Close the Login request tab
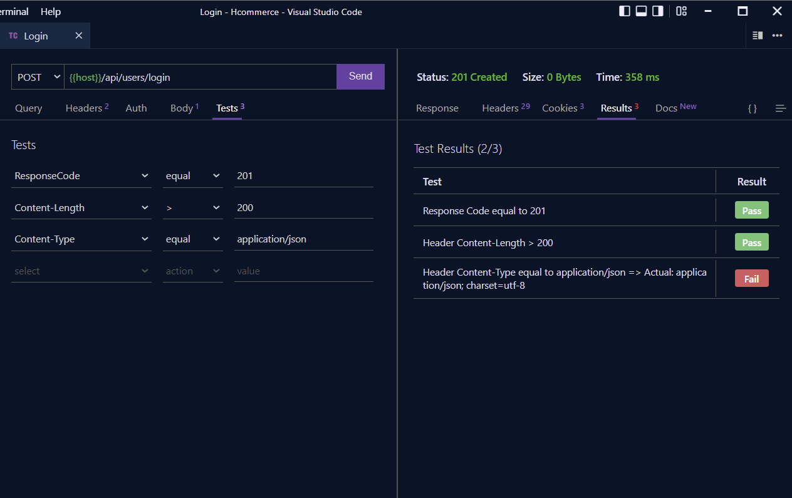The height and width of the screenshot is (498, 792). (x=79, y=36)
